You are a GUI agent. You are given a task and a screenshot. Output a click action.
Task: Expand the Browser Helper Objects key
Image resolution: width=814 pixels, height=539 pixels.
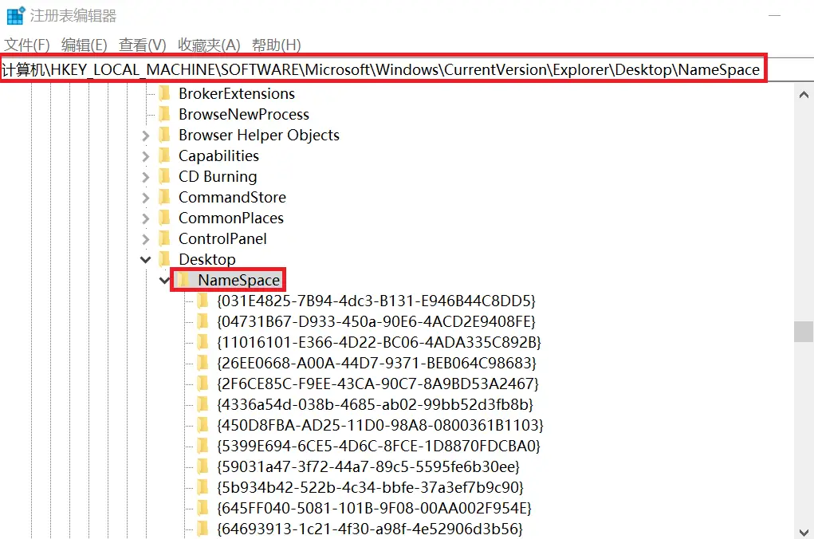point(146,136)
